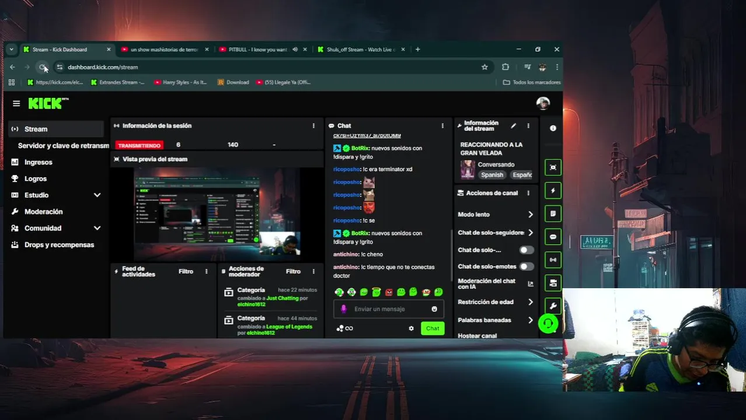Image resolution: width=746 pixels, height=420 pixels.
Task: Click the Enviar un mensaje field
Action: [389, 309]
